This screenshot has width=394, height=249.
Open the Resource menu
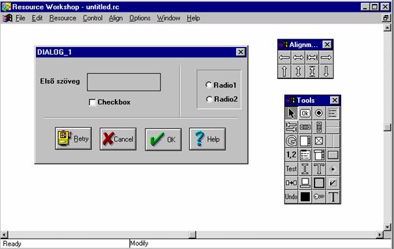click(63, 18)
